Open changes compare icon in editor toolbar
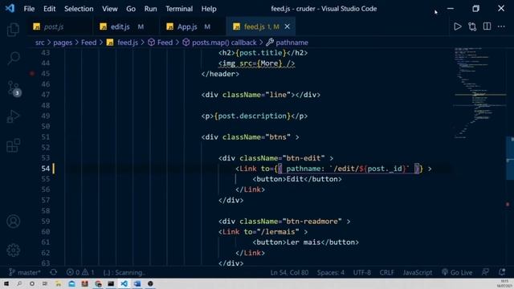The height and width of the screenshot is (289, 514). (x=472, y=26)
